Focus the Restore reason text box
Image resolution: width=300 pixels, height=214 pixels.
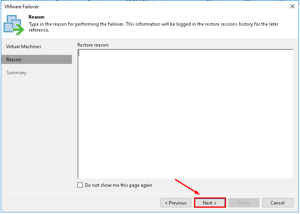click(x=185, y=114)
